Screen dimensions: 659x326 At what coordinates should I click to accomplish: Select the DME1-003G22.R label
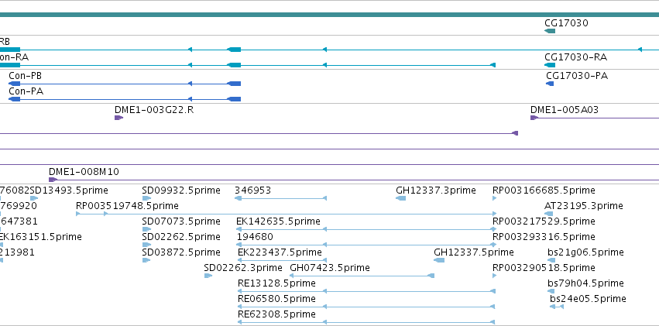pos(154,110)
